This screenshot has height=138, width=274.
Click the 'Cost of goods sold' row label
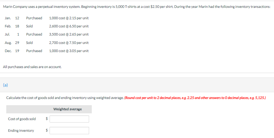click(x=22, y=119)
